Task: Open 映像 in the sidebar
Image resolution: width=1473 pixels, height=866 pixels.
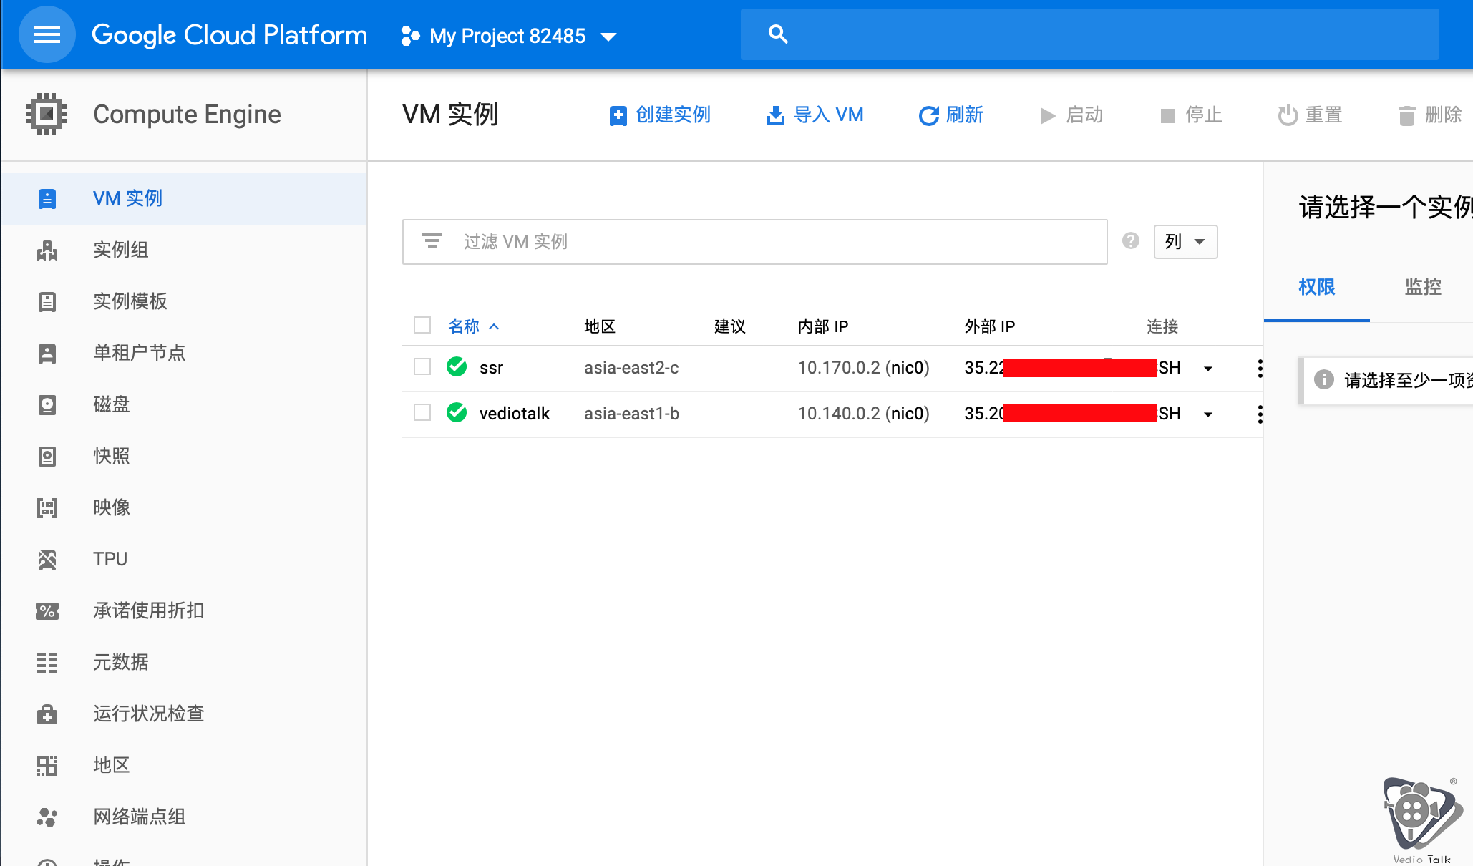Action: pos(185,507)
